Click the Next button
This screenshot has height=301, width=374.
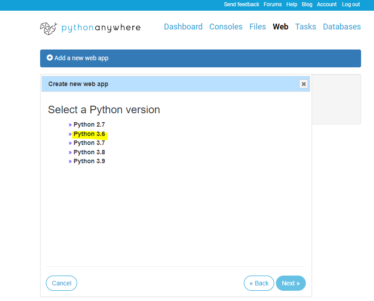tap(291, 283)
